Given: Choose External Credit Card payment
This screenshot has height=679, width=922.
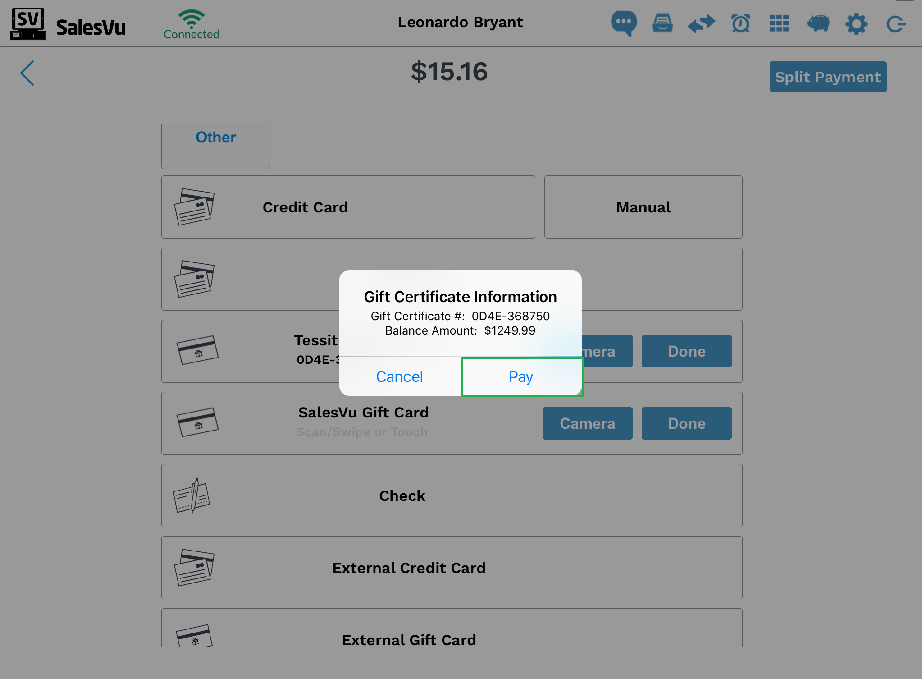Looking at the screenshot, I should click(x=452, y=568).
